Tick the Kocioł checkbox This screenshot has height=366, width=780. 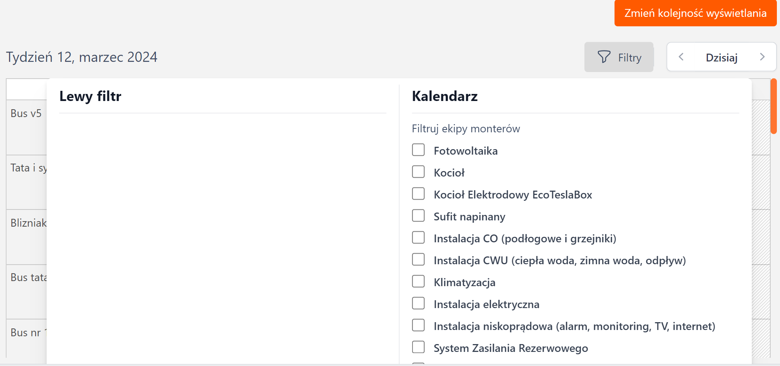click(418, 172)
